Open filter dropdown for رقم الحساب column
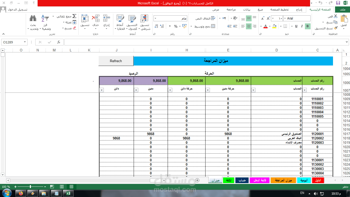 pos(305,90)
